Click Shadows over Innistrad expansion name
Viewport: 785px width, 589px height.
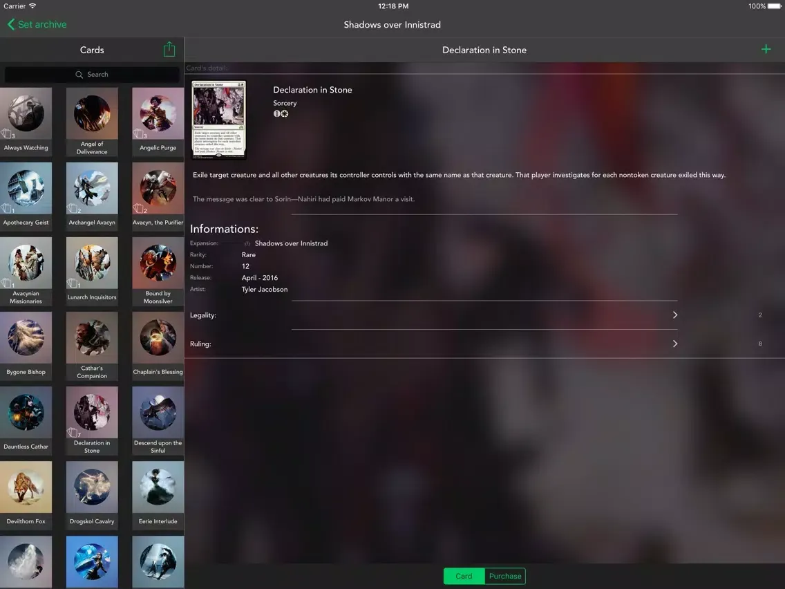click(291, 243)
